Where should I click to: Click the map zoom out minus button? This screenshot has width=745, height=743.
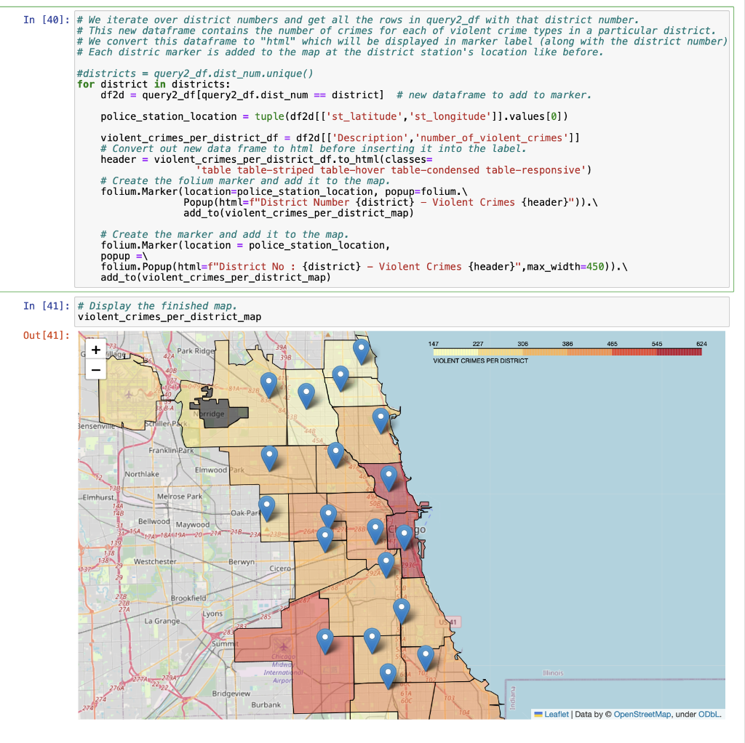(95, 370)
